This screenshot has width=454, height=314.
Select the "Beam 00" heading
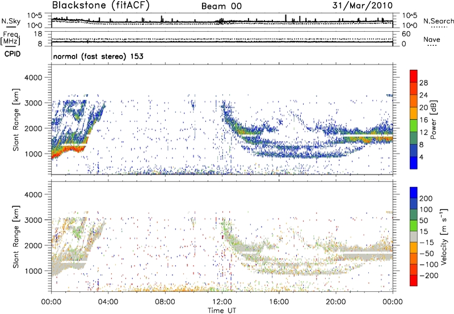point(222,6)
